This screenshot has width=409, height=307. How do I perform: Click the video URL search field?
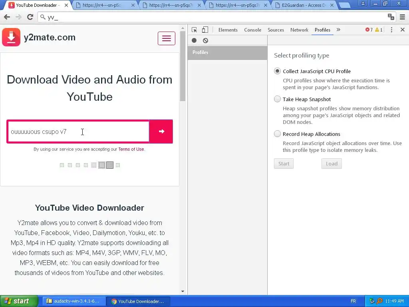tap(78, 132)
